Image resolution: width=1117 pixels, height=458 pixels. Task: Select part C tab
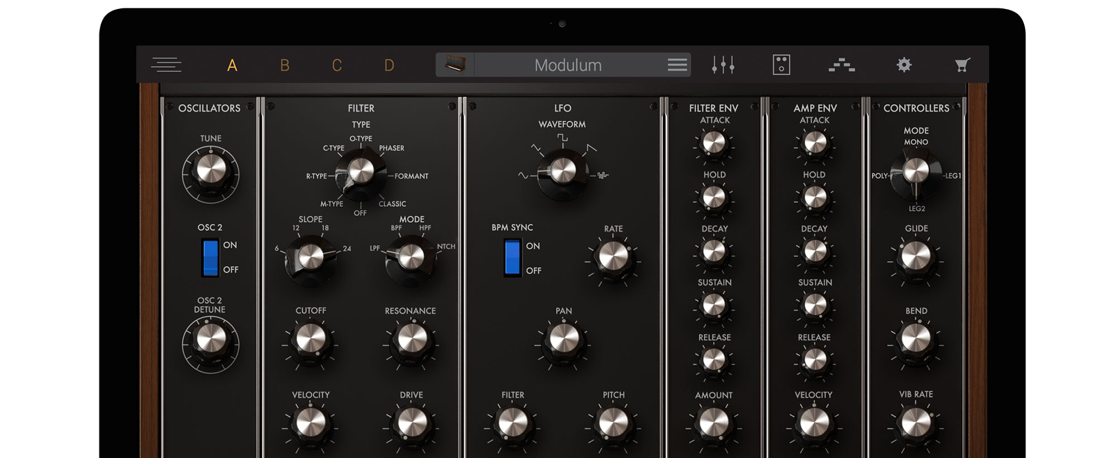click(337, 65)
